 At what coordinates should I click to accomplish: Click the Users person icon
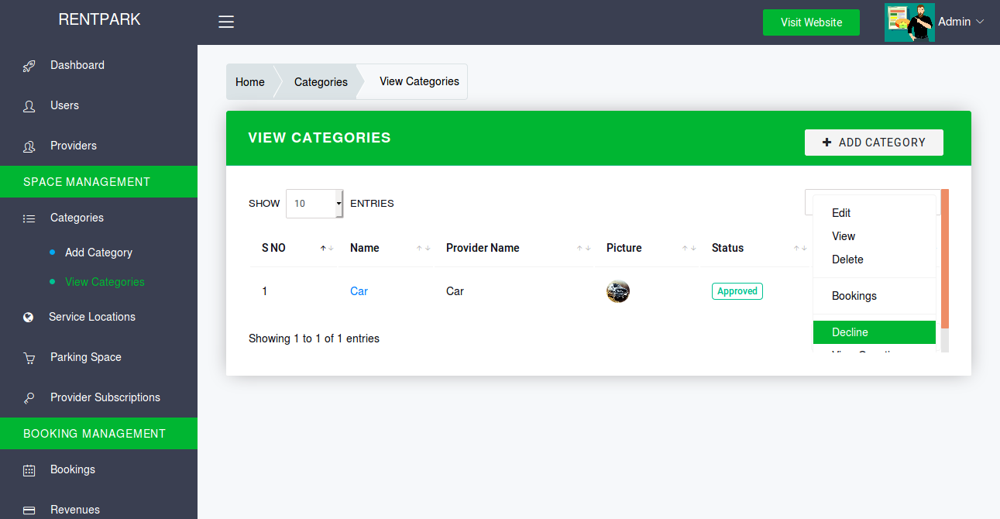coord(29,106)
